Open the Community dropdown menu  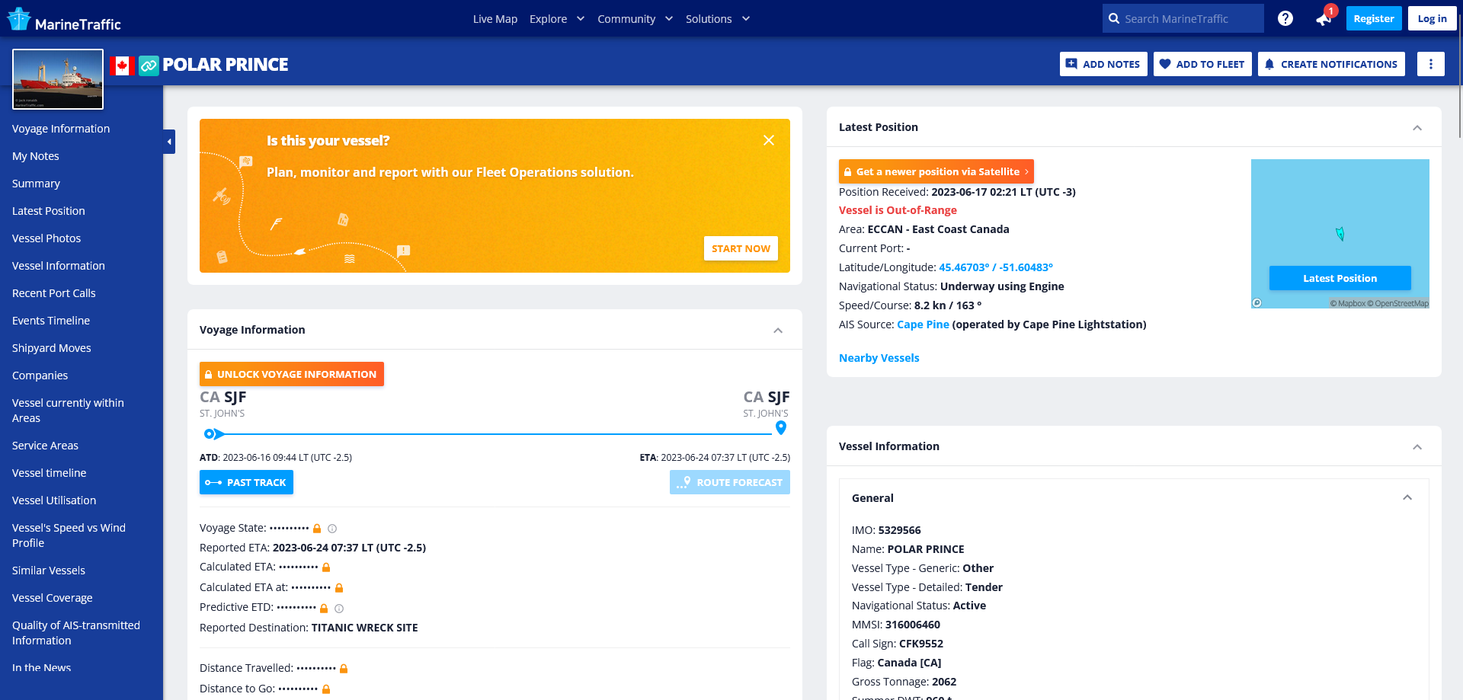635,18
